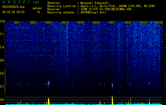This screenshot has height=105, width=166.
Task: Click the 1.1 kHz frequency axis label
Action: pyautogui.click(x=2, y=34)
